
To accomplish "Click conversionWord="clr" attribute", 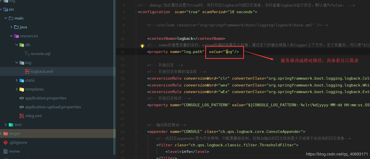I will [x=207, y=78].
